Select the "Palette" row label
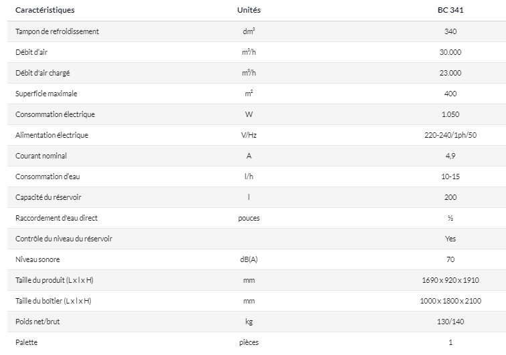506x355 pixels. [x=27, y=342]
